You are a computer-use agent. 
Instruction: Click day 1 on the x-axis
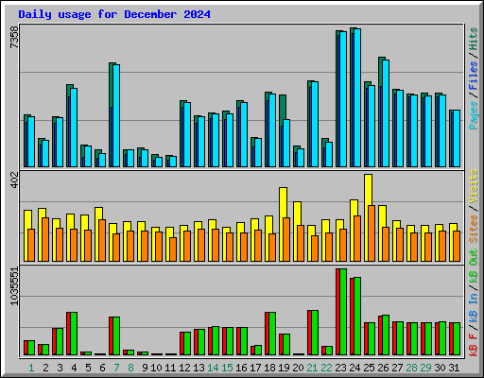[31, 368]
